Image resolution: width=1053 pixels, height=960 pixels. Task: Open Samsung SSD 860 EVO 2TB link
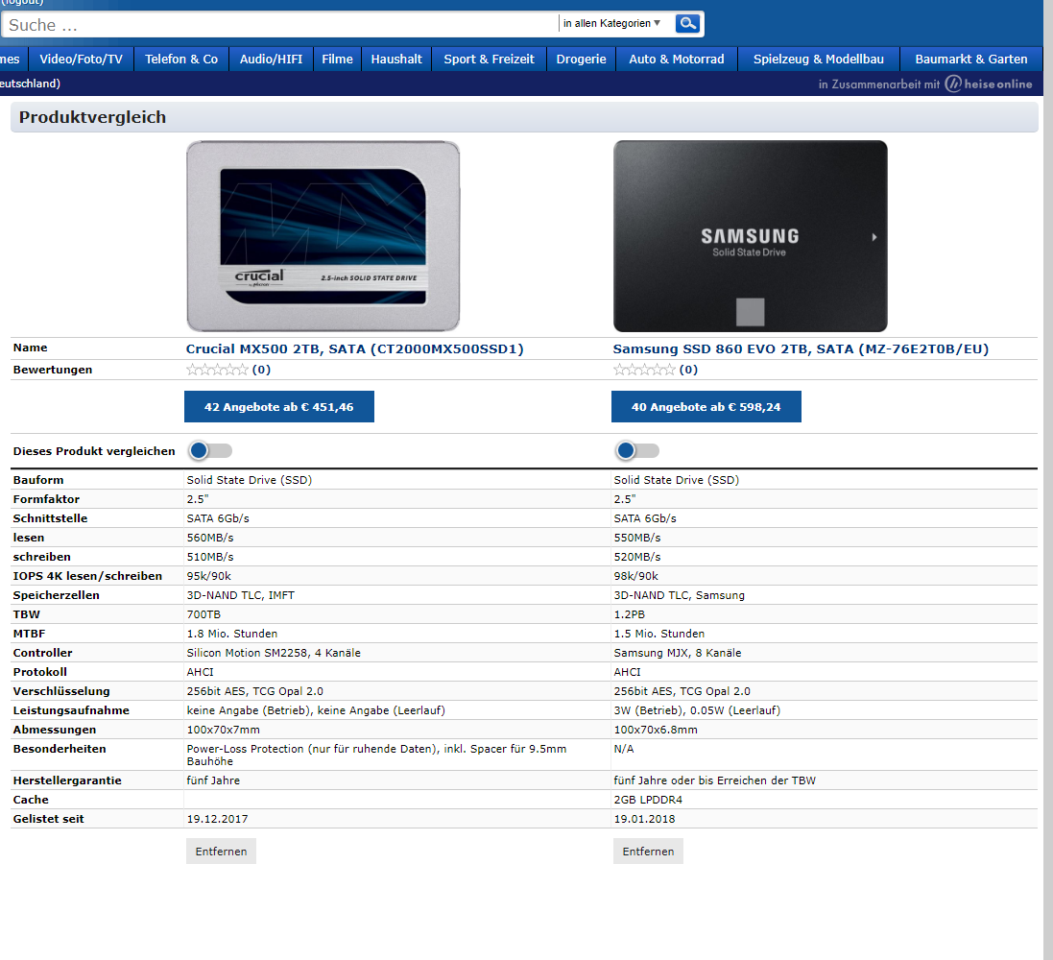(x=801, y=348)
